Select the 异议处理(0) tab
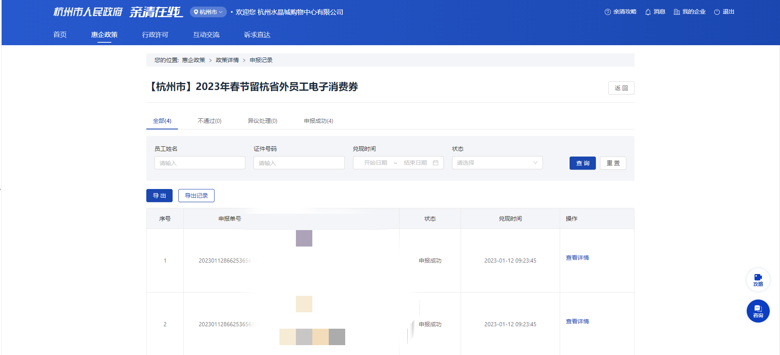Image resolution: width=780 pixels, height=355 pixels. click(x=262, y=121)
